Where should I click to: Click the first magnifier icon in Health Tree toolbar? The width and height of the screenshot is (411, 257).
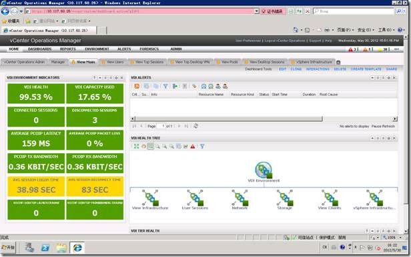[x=157, y=146]
